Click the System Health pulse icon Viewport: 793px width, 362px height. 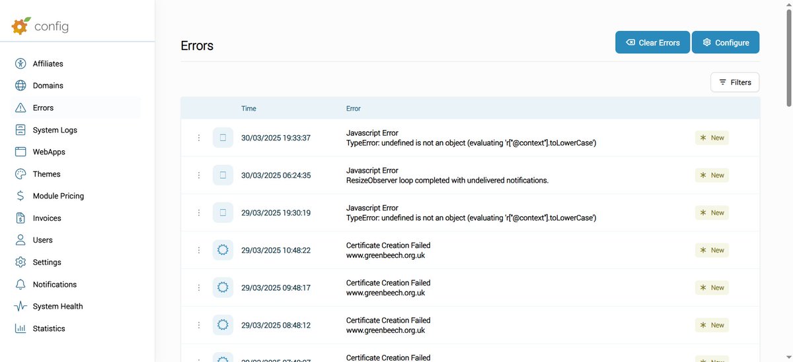[x=20, y=307]
